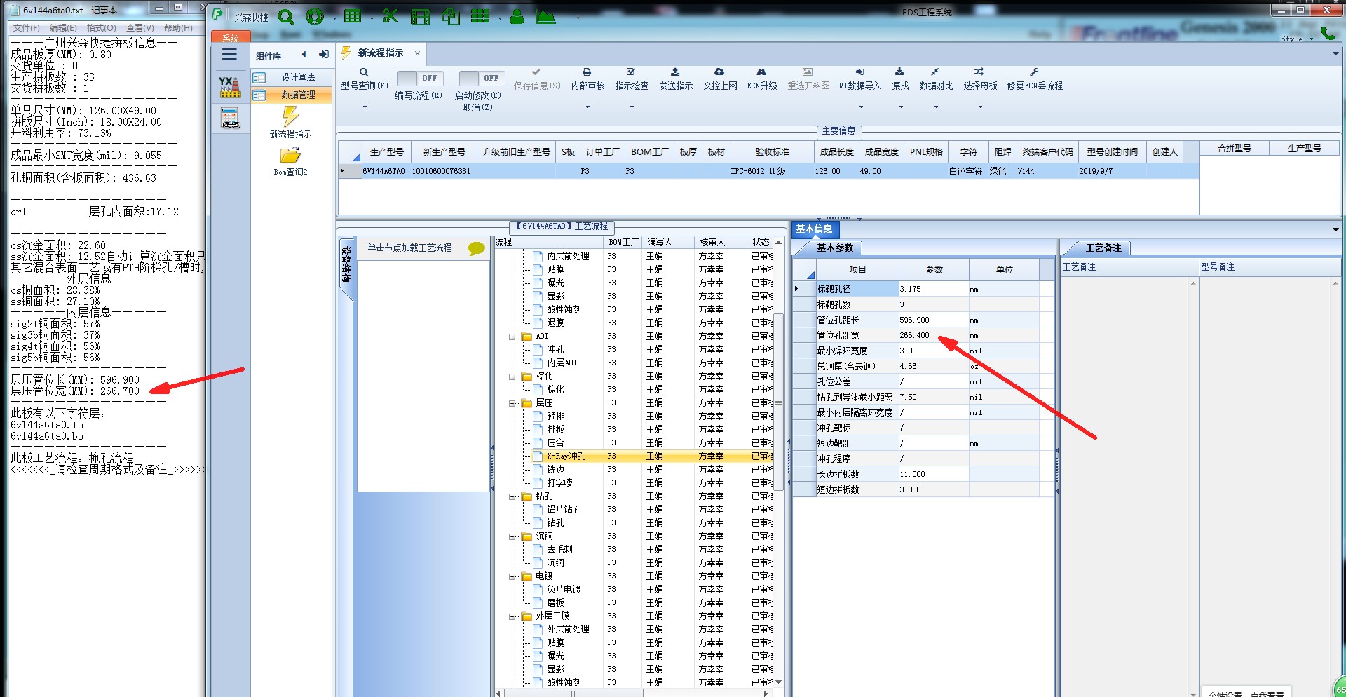The width and height of the screenshot is (1346, 697).
Task: Open 格式(O) menu in Notepad window
Action: click(x=102, y=28)
